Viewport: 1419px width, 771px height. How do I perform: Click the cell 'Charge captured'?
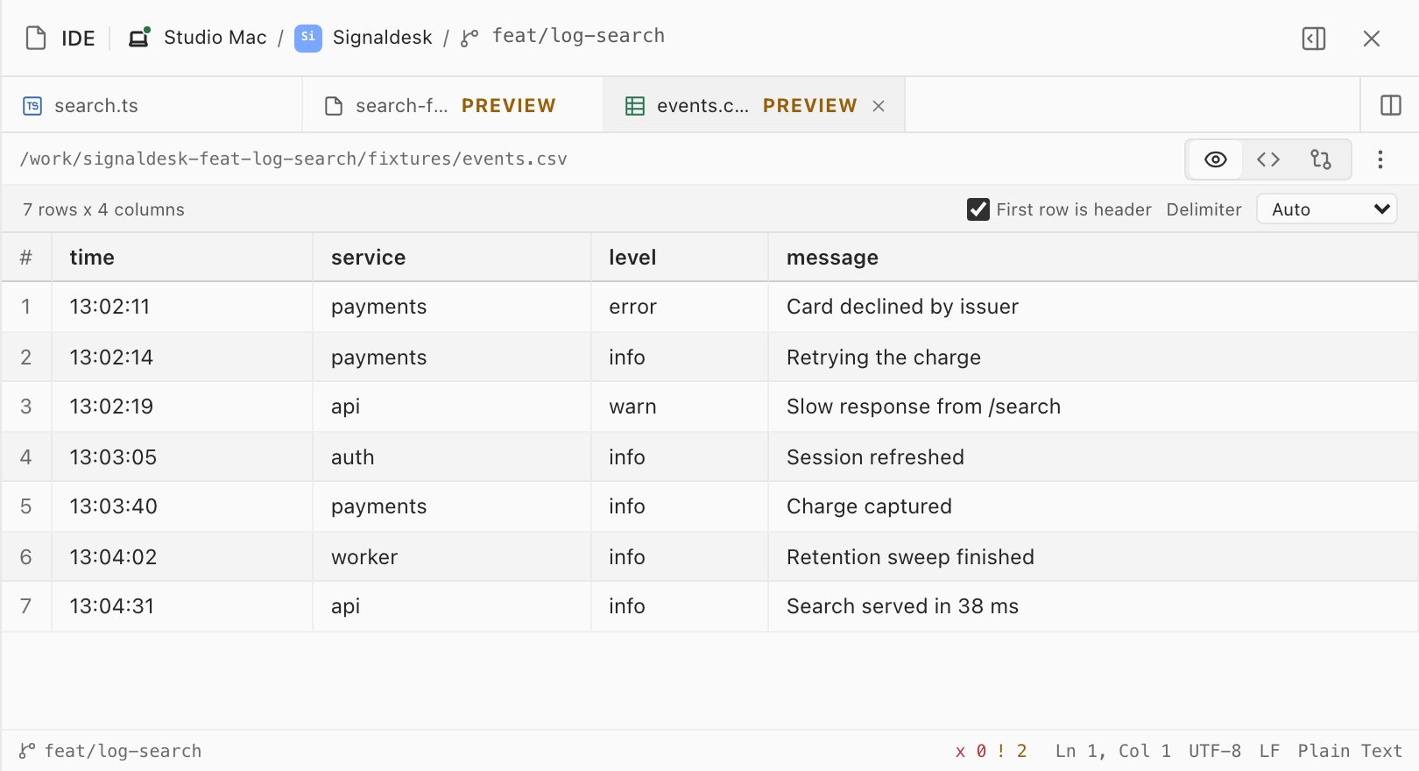click(1093, 506)
